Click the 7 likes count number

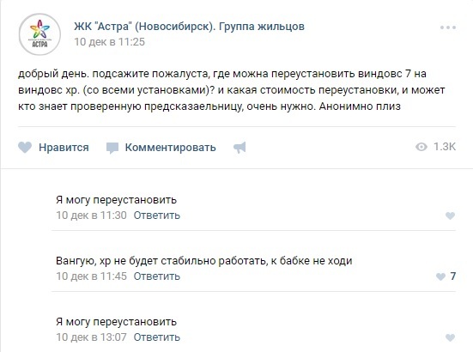coord(452,276)
